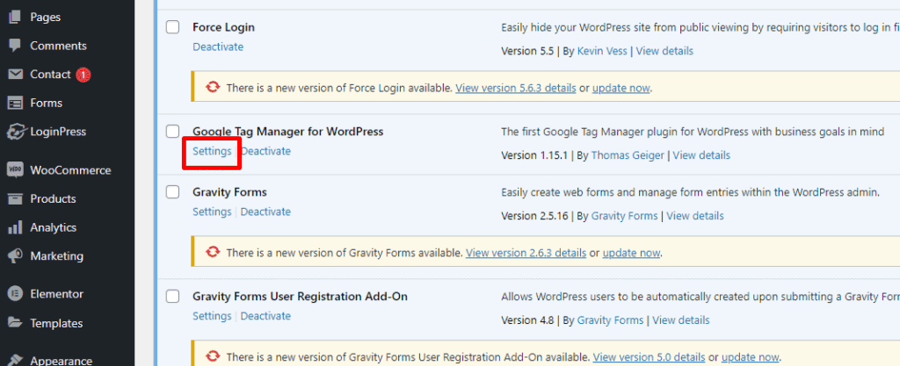
Task: Click the Elementor logo icon
Action: pos(14,294)
